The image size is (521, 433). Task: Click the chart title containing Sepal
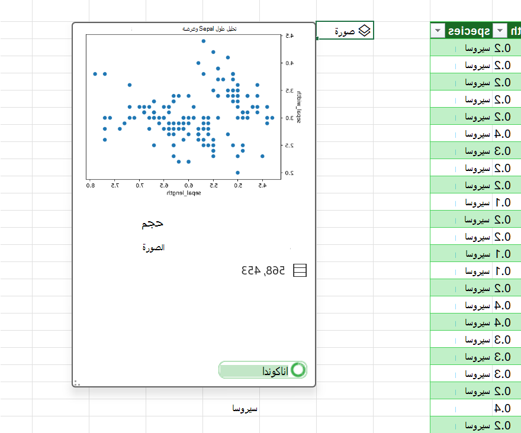pyautogui.click(x=210, y=29)
